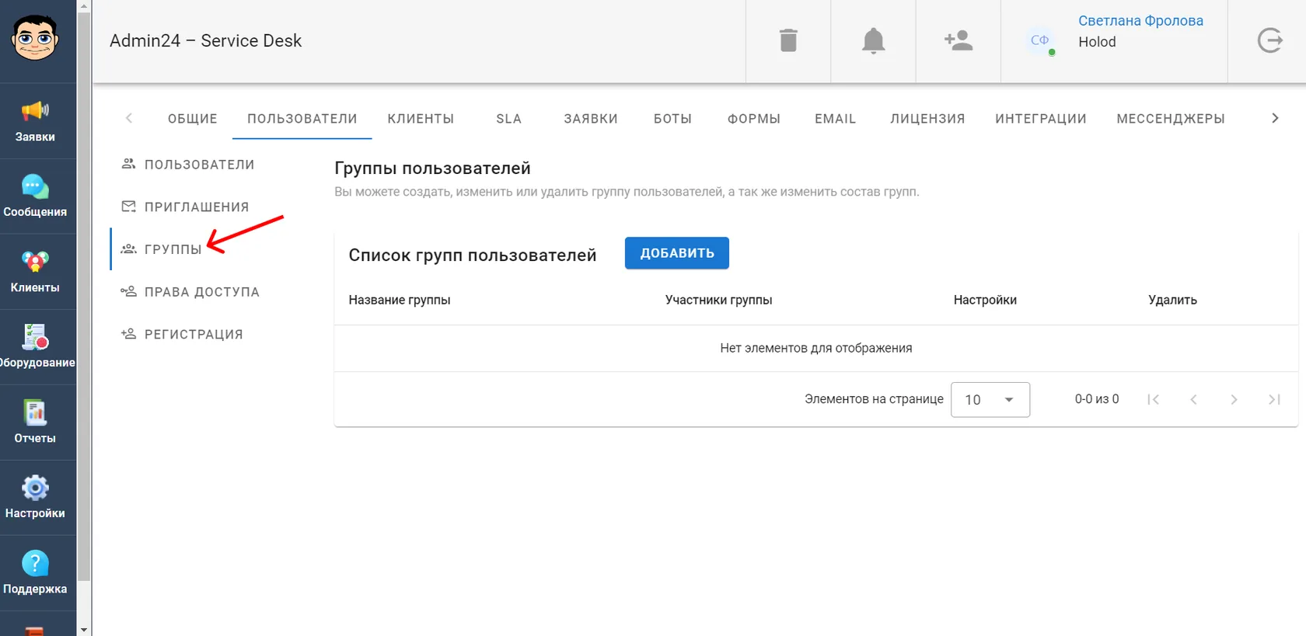1306x636 pixels.
Task: Switch to the ЛИЦЕНЗИЯ tab
Action: (x=927, y=119)
